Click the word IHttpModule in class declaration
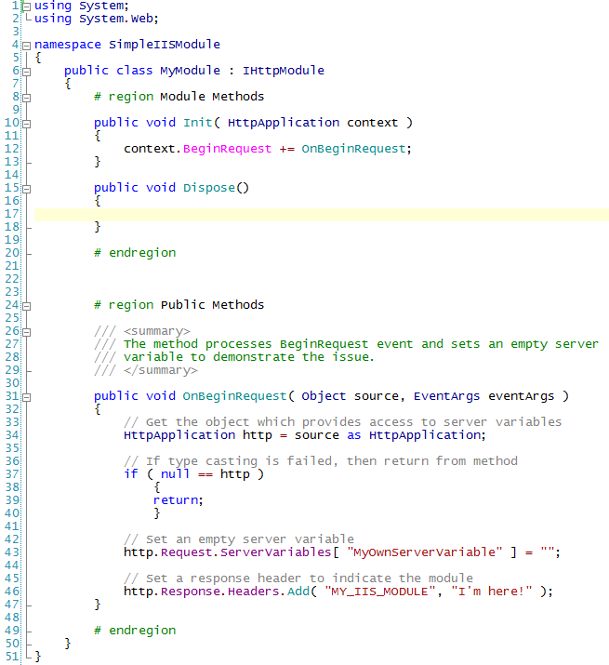This screenshot has height=665, width=609. tap(284, 71)
